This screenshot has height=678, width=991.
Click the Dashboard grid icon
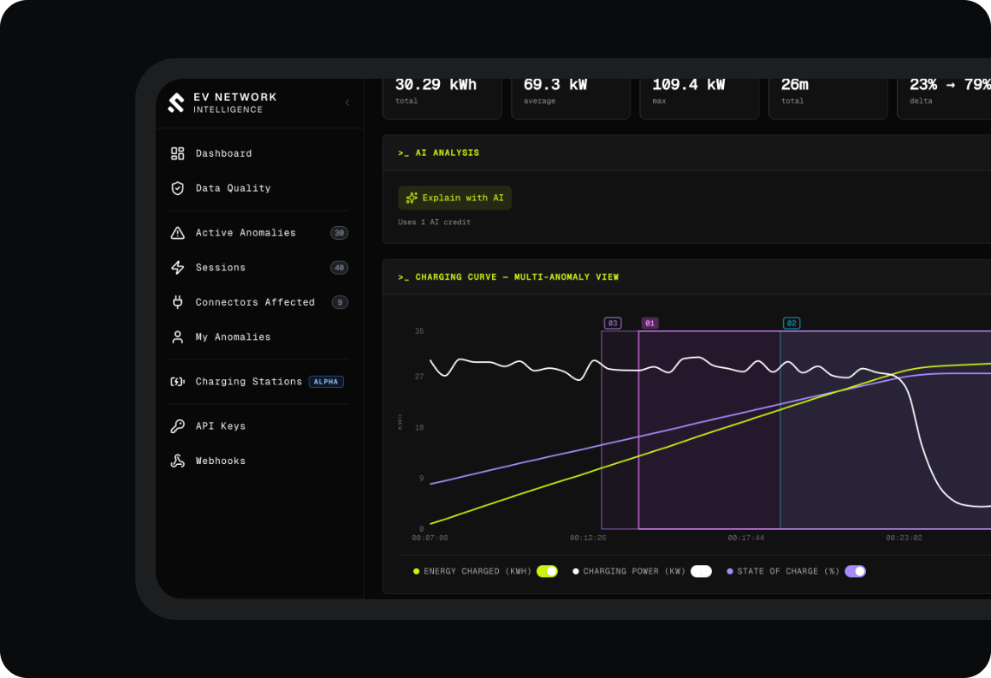click(x=178, y=154)
